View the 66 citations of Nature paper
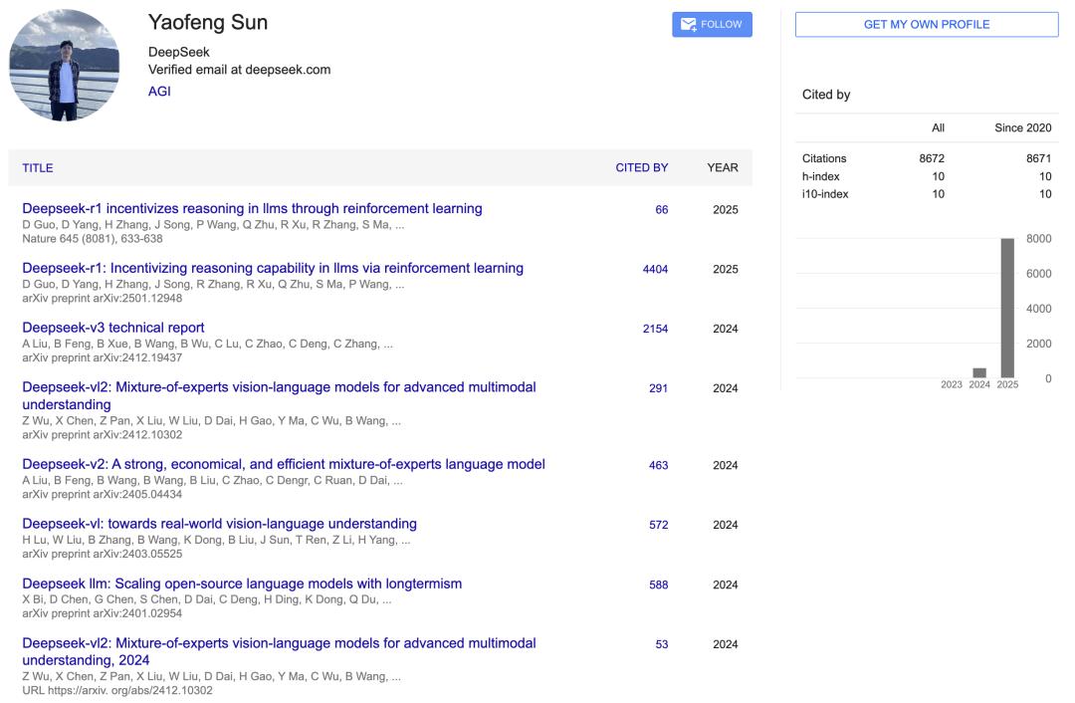1075x703 pixels. (661, 210)
